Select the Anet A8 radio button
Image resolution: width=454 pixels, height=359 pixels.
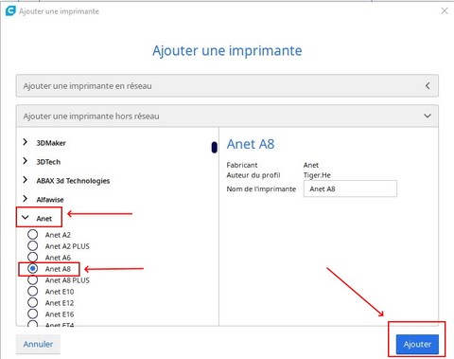(32, 269)
